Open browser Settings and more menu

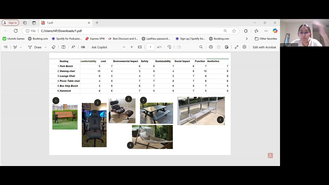(x=266, y=31)
